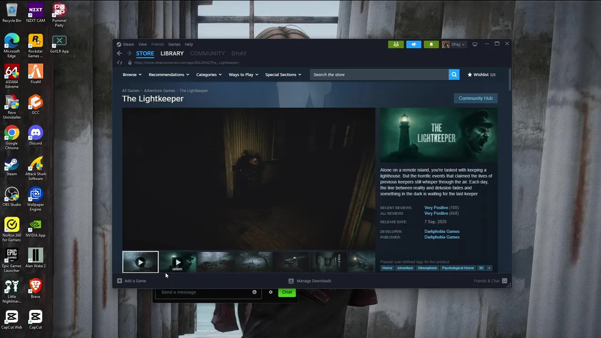
Task: Launch Google Chrome from the desktop
Action: point(12,138)
